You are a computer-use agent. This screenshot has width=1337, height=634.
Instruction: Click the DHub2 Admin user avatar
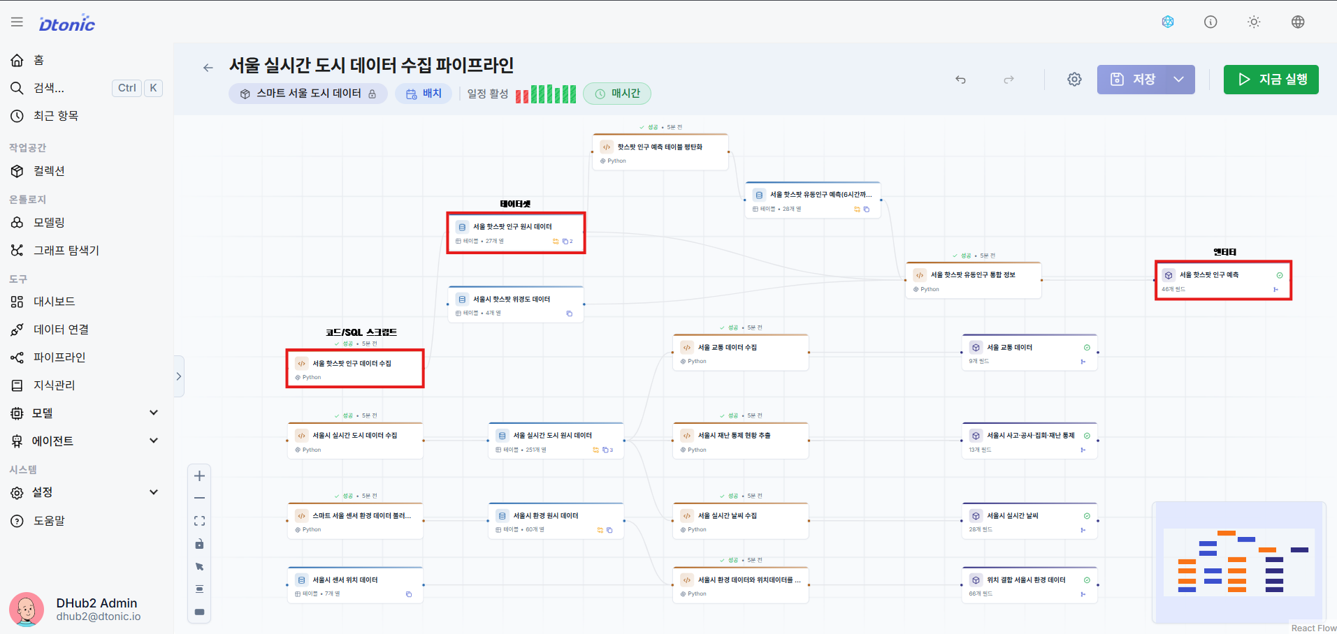click(27, 610)
